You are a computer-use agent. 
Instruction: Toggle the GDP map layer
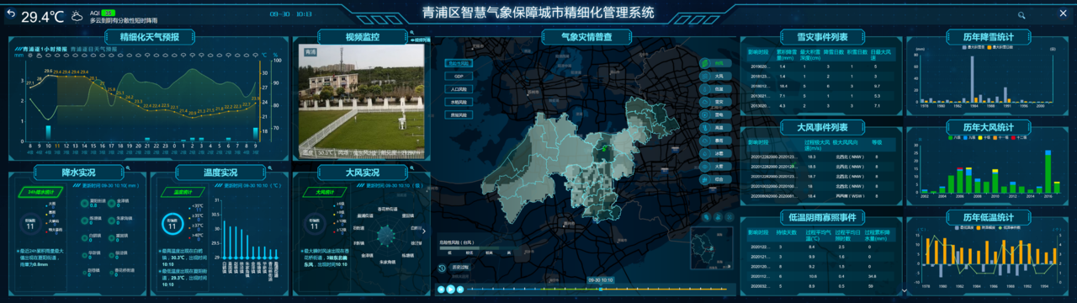click(x=459, y=76)
